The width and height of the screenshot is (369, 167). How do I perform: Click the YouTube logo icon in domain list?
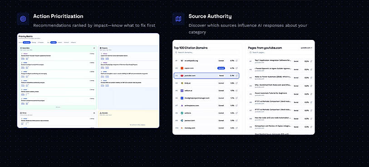coord(182,76)
